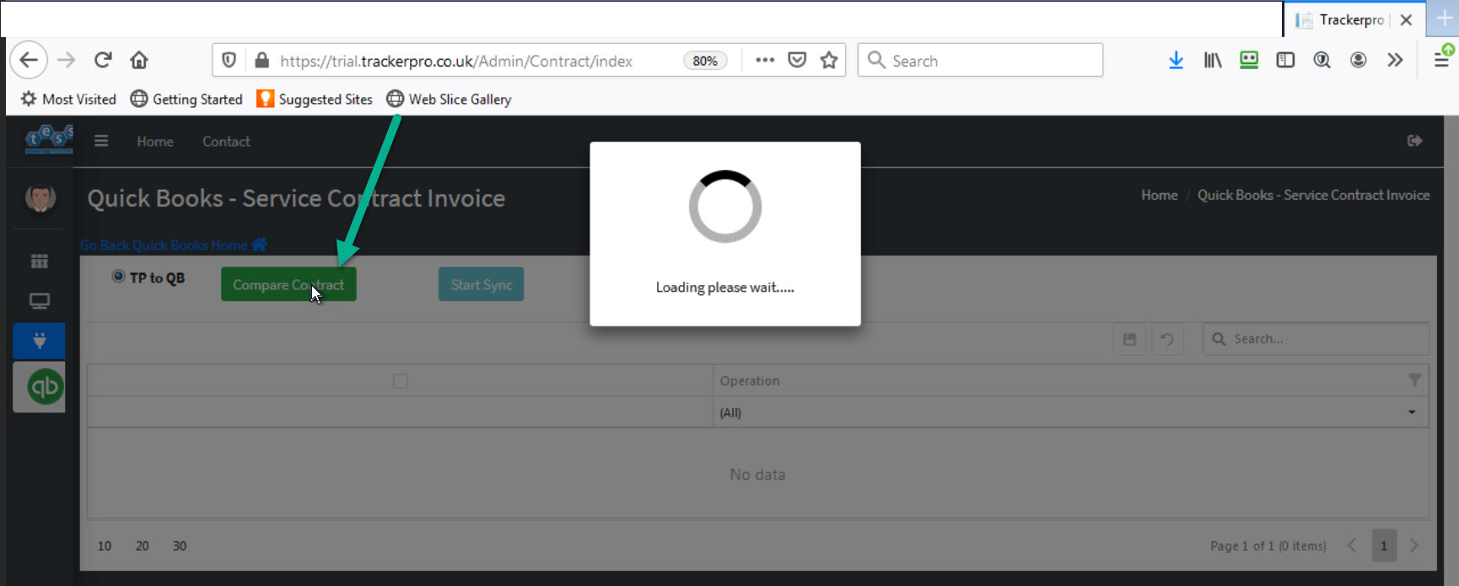Set page size to 30
The height and width of the screenshot is (586, 1459).
[x=180, y=546]
